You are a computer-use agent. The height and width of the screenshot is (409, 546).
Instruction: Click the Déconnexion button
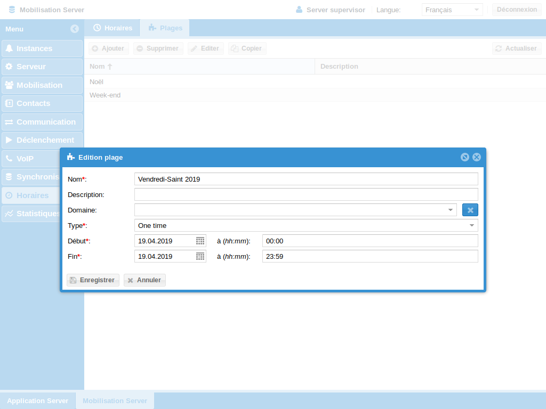(x=517, y=10)
